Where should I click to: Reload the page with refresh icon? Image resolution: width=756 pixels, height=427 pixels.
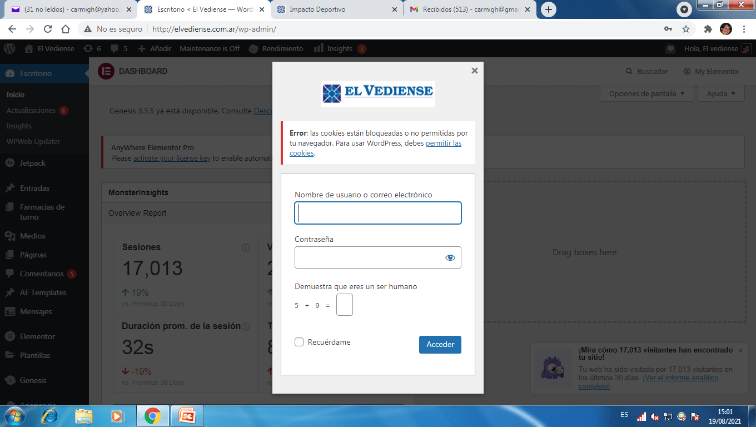click(x=48, y=29)
